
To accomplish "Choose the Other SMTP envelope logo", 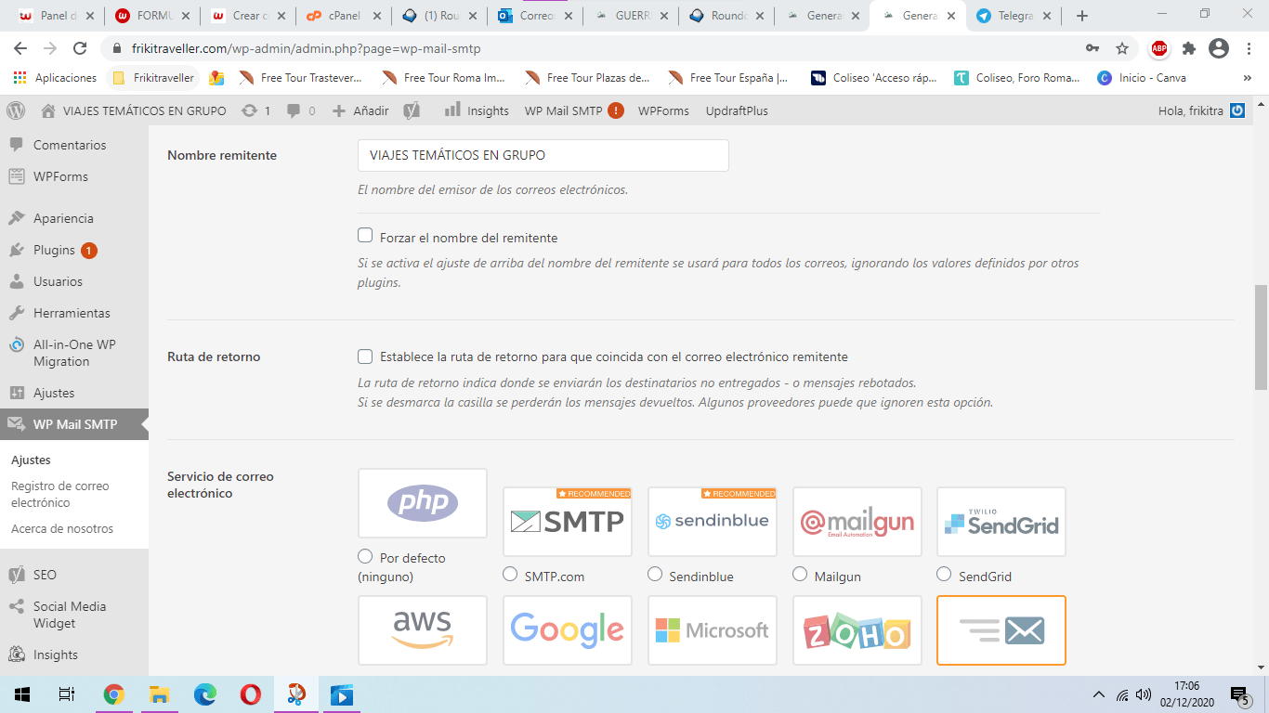I will [1001, 630].
